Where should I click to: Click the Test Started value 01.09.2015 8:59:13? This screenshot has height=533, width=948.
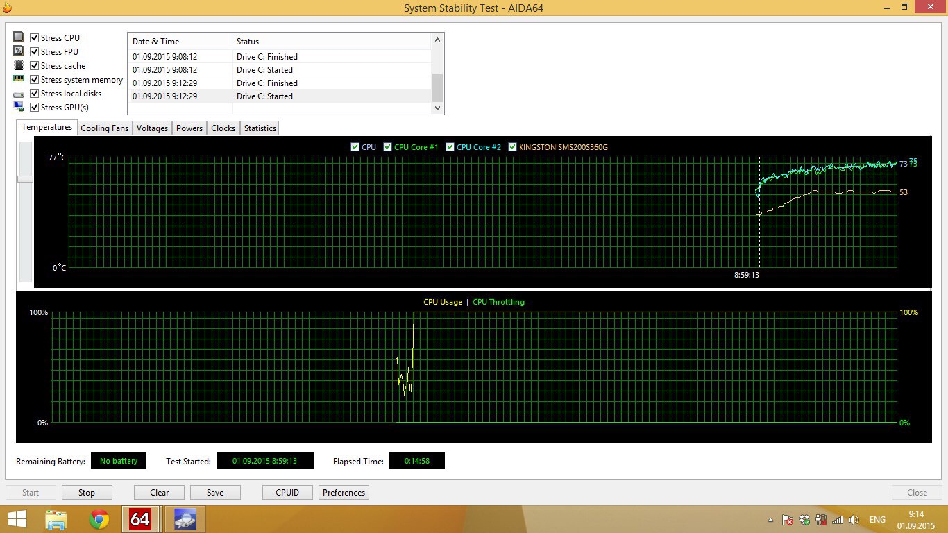click(265, 461)
